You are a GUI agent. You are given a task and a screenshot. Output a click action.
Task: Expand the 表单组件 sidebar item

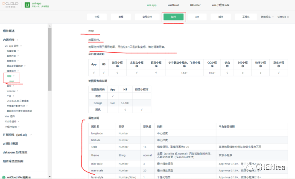[13, 61]
